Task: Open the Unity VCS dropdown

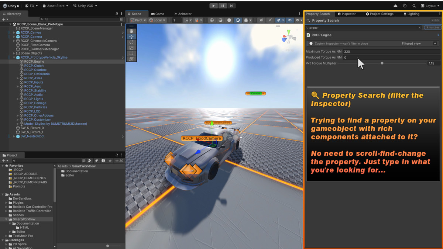Action: pos(85,6)
